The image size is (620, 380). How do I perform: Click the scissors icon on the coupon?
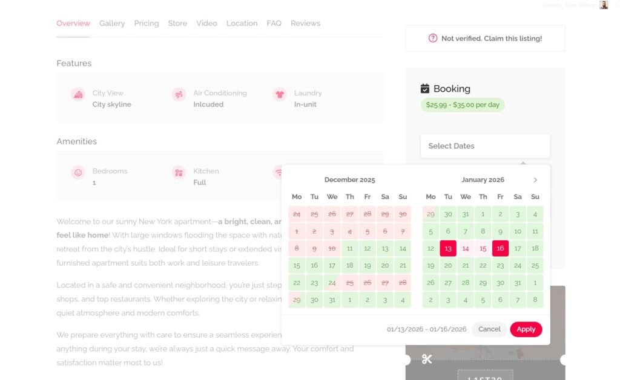point(427,359)
